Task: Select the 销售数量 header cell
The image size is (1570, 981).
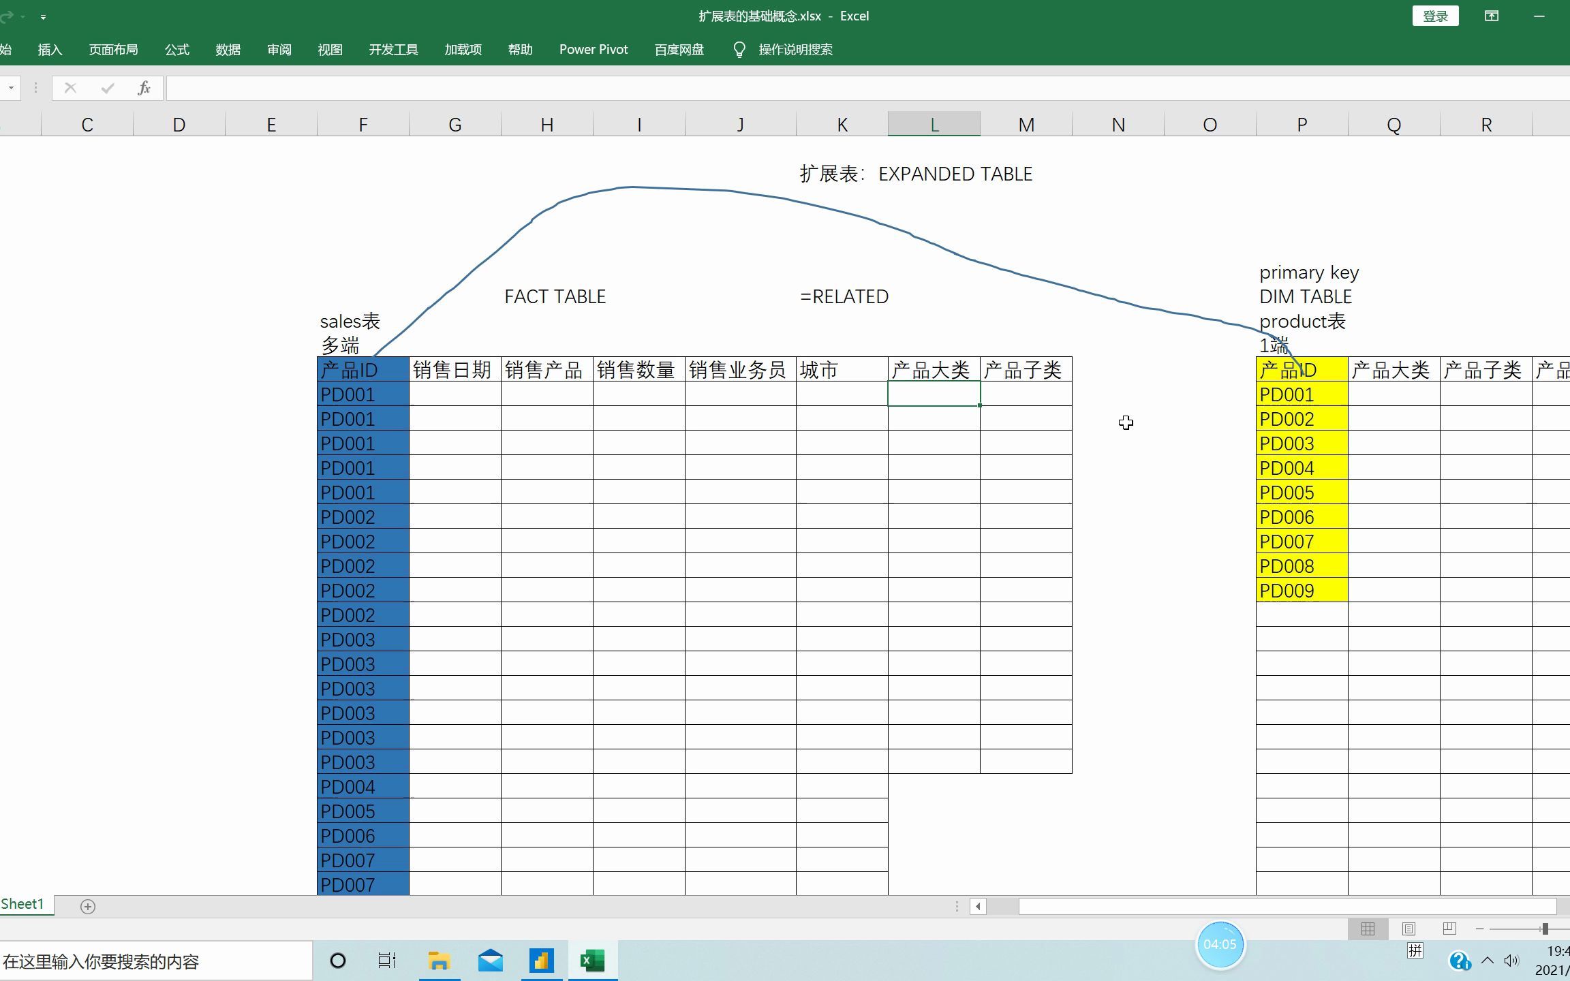Action: (x=639, y=370)
